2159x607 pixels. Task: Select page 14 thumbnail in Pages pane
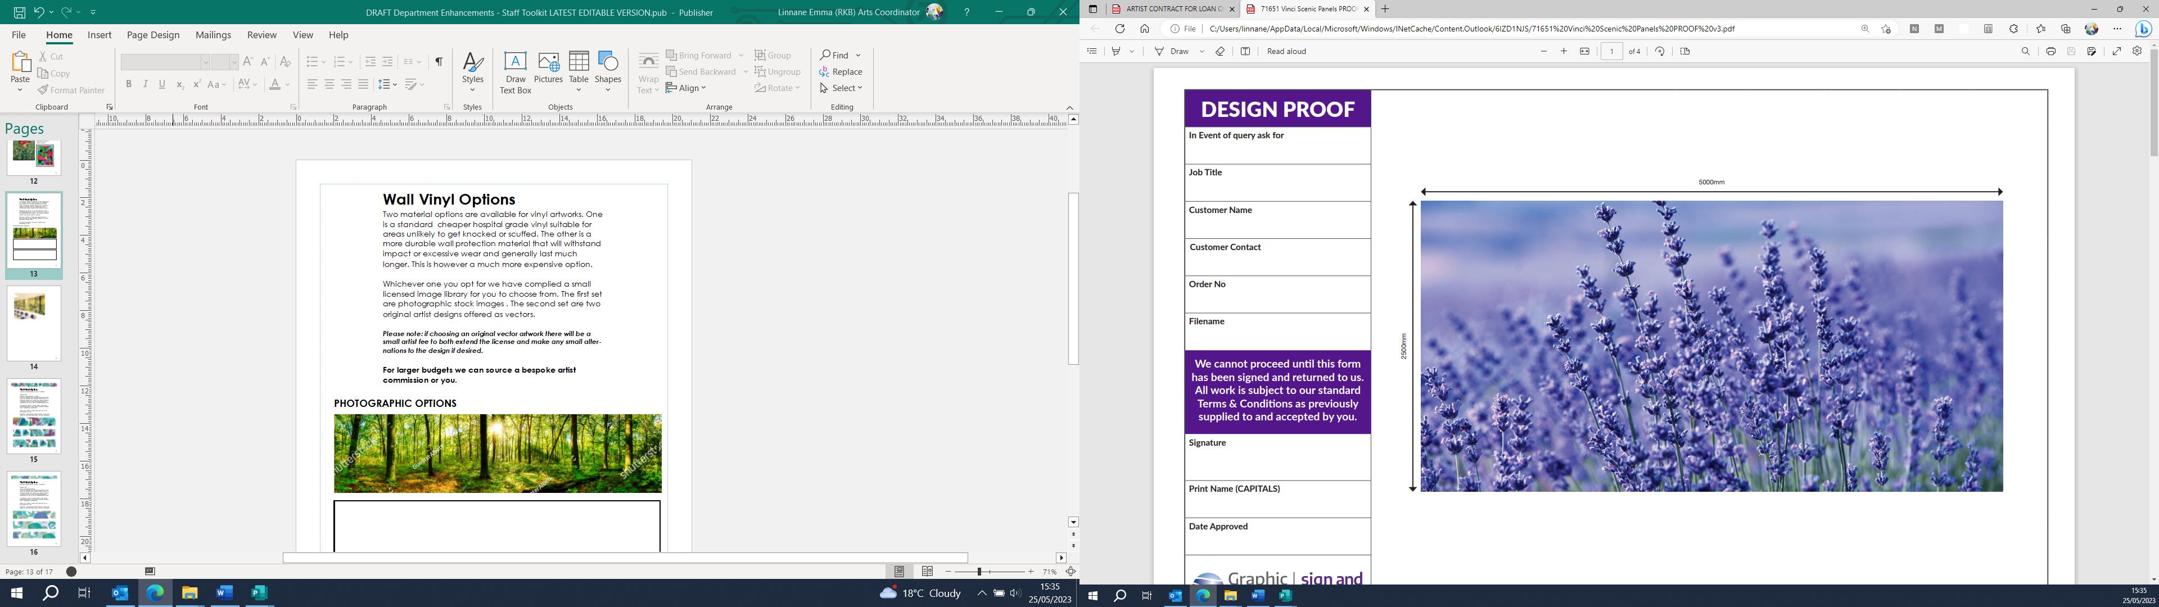[x=34, y=324]
